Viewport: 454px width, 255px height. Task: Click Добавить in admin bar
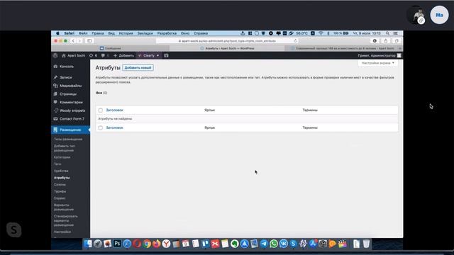pos(123,55)
